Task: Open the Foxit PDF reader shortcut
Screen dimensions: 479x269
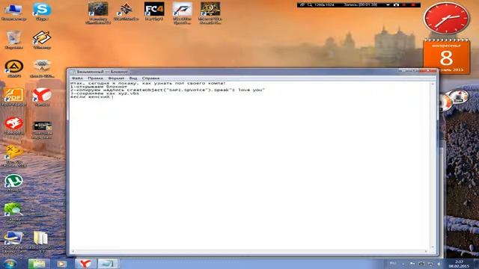Action: click(13, 97)
